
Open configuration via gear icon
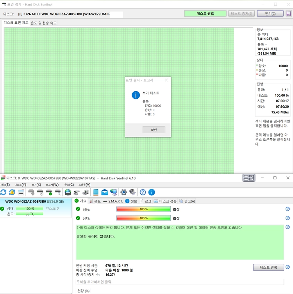pos(123,192)
